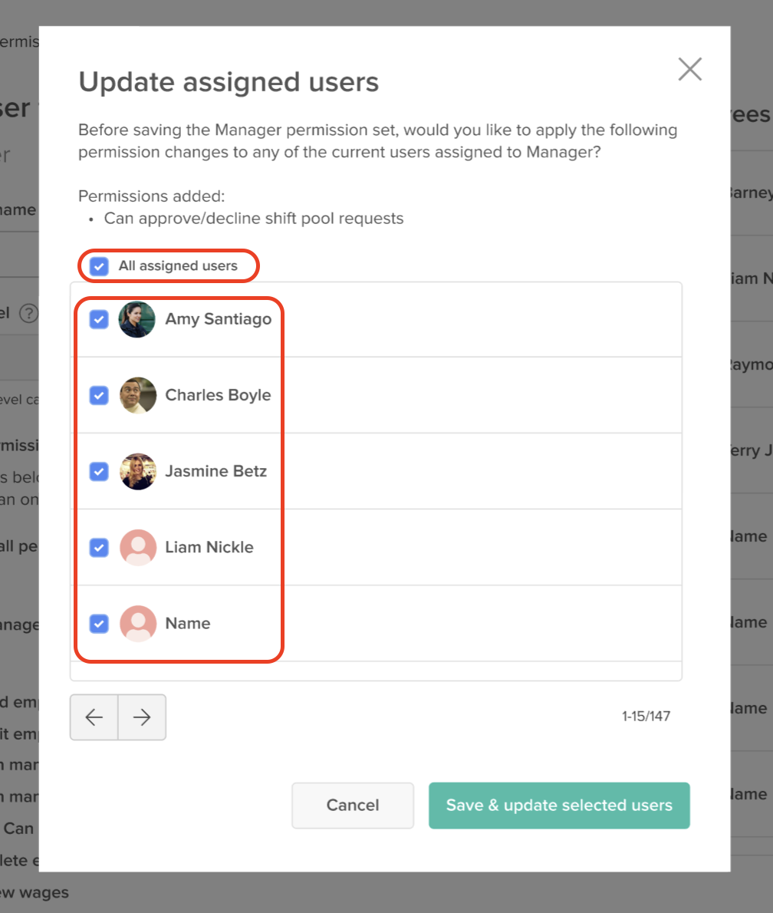Untick the Liam Nickle checkbox
The width and height of the screenshot is (773, 913).
click(99, 547)
